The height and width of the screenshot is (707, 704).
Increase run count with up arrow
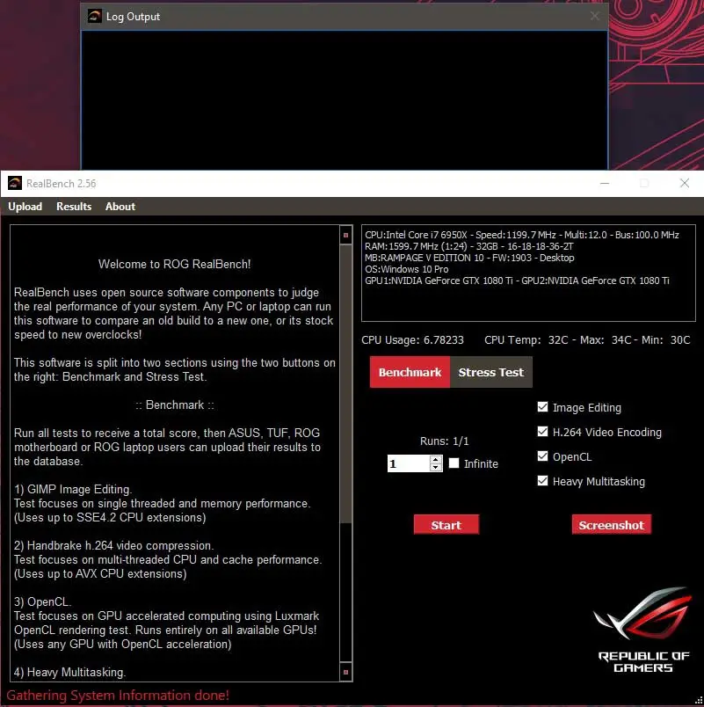pos(435,459)
